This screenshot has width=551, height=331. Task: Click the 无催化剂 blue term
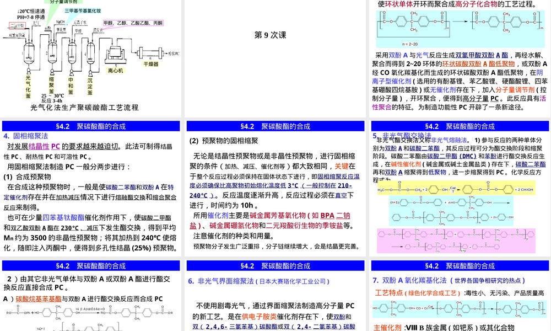443,90
